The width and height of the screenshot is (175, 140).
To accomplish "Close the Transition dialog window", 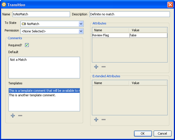I will point(170,5).
